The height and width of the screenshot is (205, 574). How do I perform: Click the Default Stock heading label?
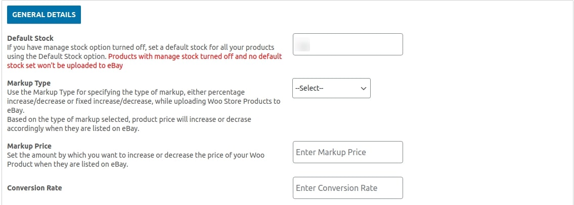(x=30, y=38)
